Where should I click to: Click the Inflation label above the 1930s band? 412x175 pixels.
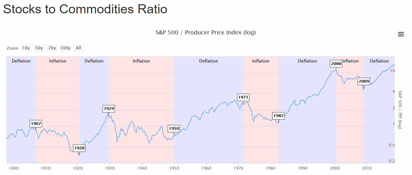[x=141, y=61]
